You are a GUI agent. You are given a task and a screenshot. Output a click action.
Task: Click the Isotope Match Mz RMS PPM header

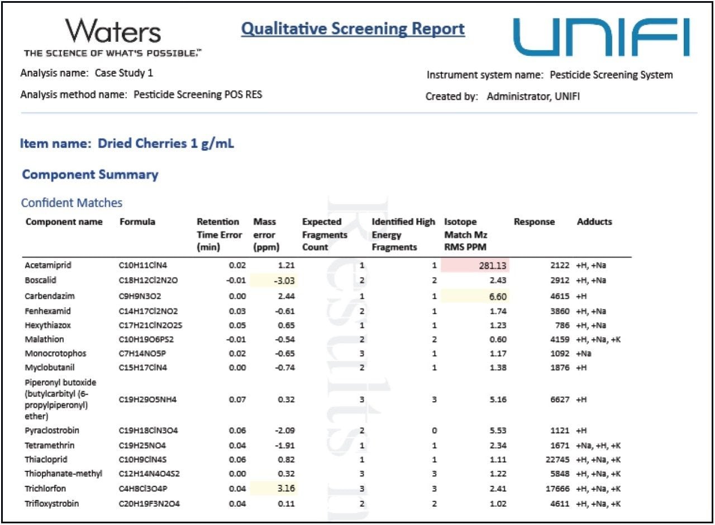coord(466,235)
